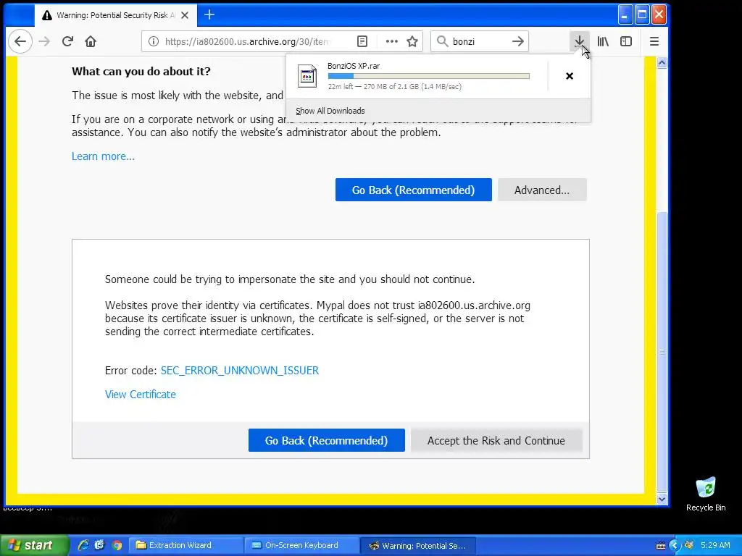Open Show All Downloads

tap(330, 111)
